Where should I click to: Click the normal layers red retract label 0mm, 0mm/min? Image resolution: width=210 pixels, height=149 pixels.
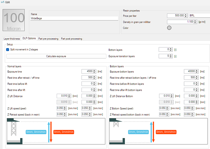(64, 132)
